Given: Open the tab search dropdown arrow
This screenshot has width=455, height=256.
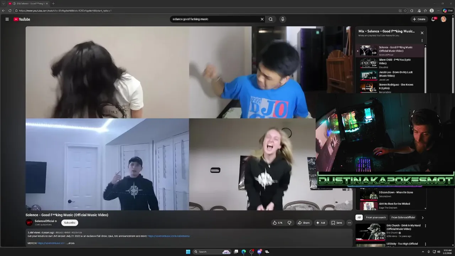Looking at the screenshot, I should [x=4, y=4].
